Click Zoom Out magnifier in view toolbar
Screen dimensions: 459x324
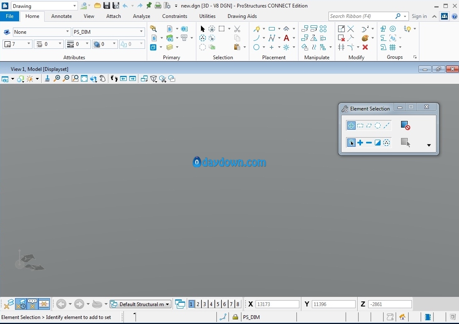[66, 78]
